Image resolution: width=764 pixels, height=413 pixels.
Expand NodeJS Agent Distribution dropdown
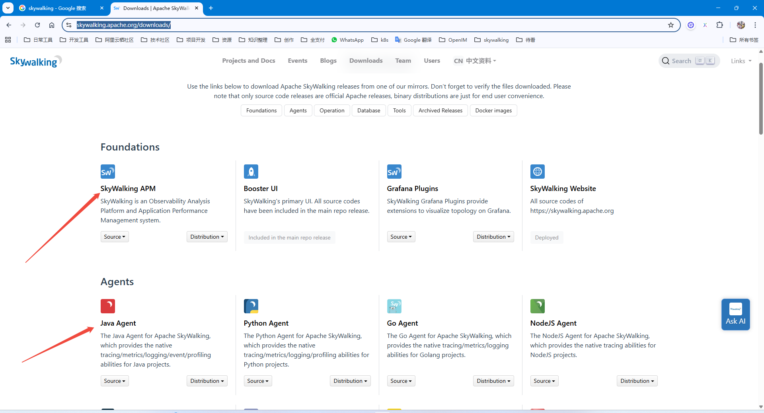(x=637, y=381)
